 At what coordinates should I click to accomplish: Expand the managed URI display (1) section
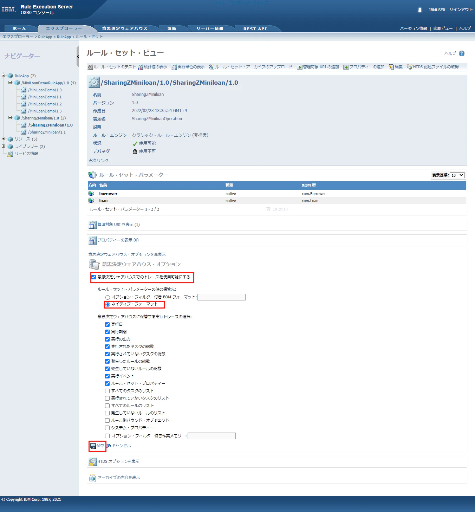coord(118,225)
